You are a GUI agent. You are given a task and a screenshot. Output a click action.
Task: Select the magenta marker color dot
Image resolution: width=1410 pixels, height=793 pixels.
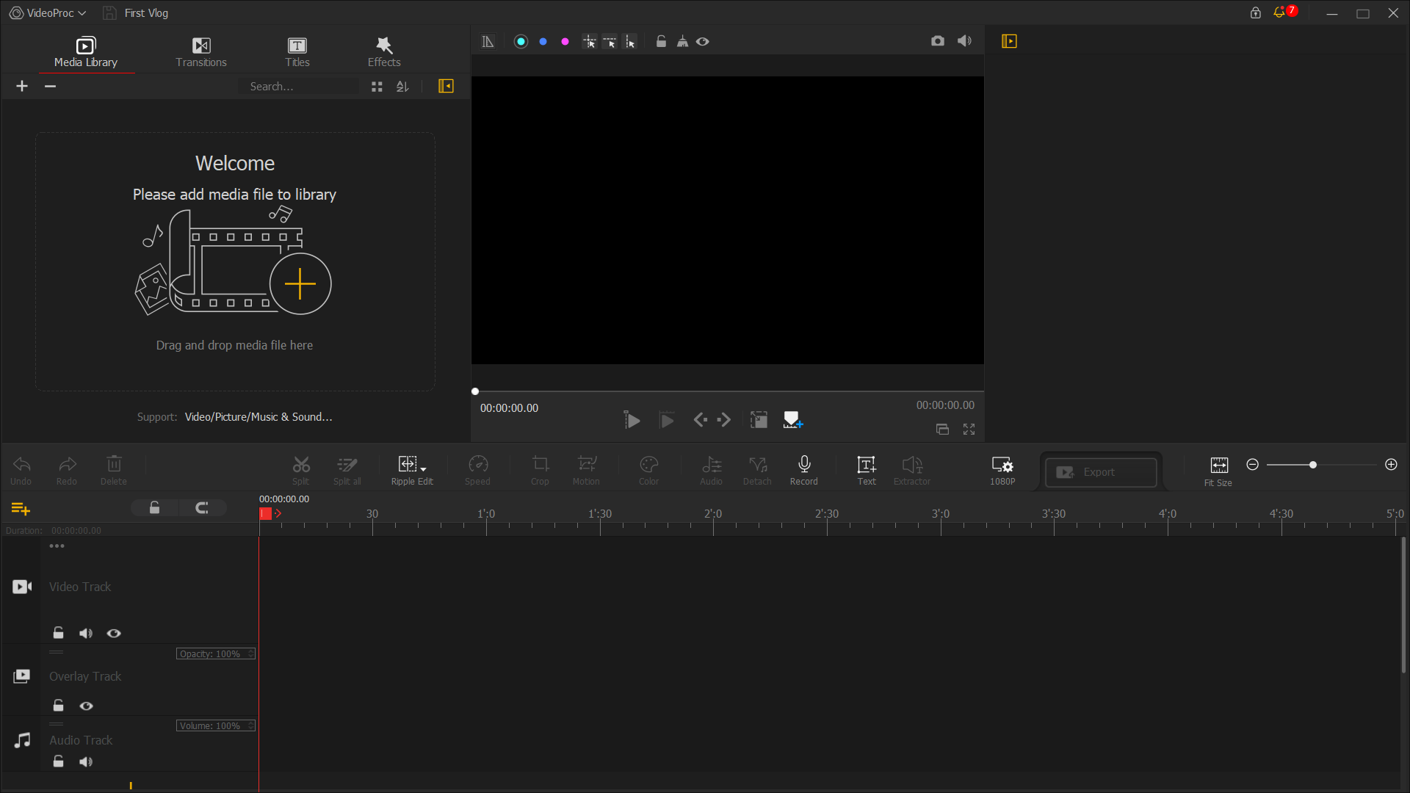pyautogui.click(x=565, y=42)
